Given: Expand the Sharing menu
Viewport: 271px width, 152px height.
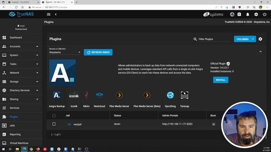Looking at the screenshot, I should pos(21,99).
